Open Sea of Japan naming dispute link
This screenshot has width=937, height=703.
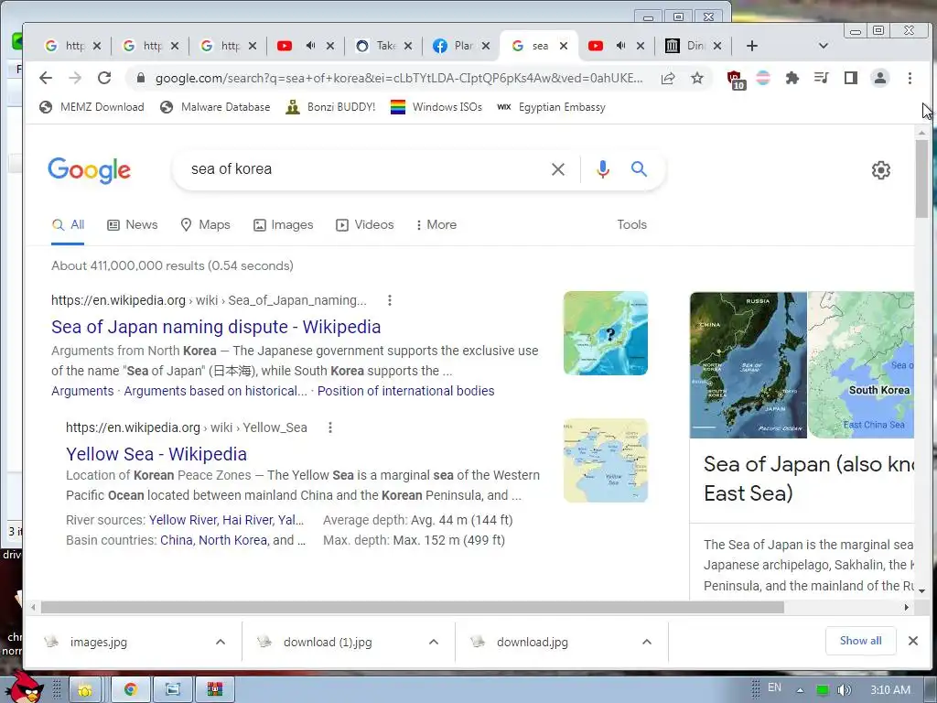(216, 327)
